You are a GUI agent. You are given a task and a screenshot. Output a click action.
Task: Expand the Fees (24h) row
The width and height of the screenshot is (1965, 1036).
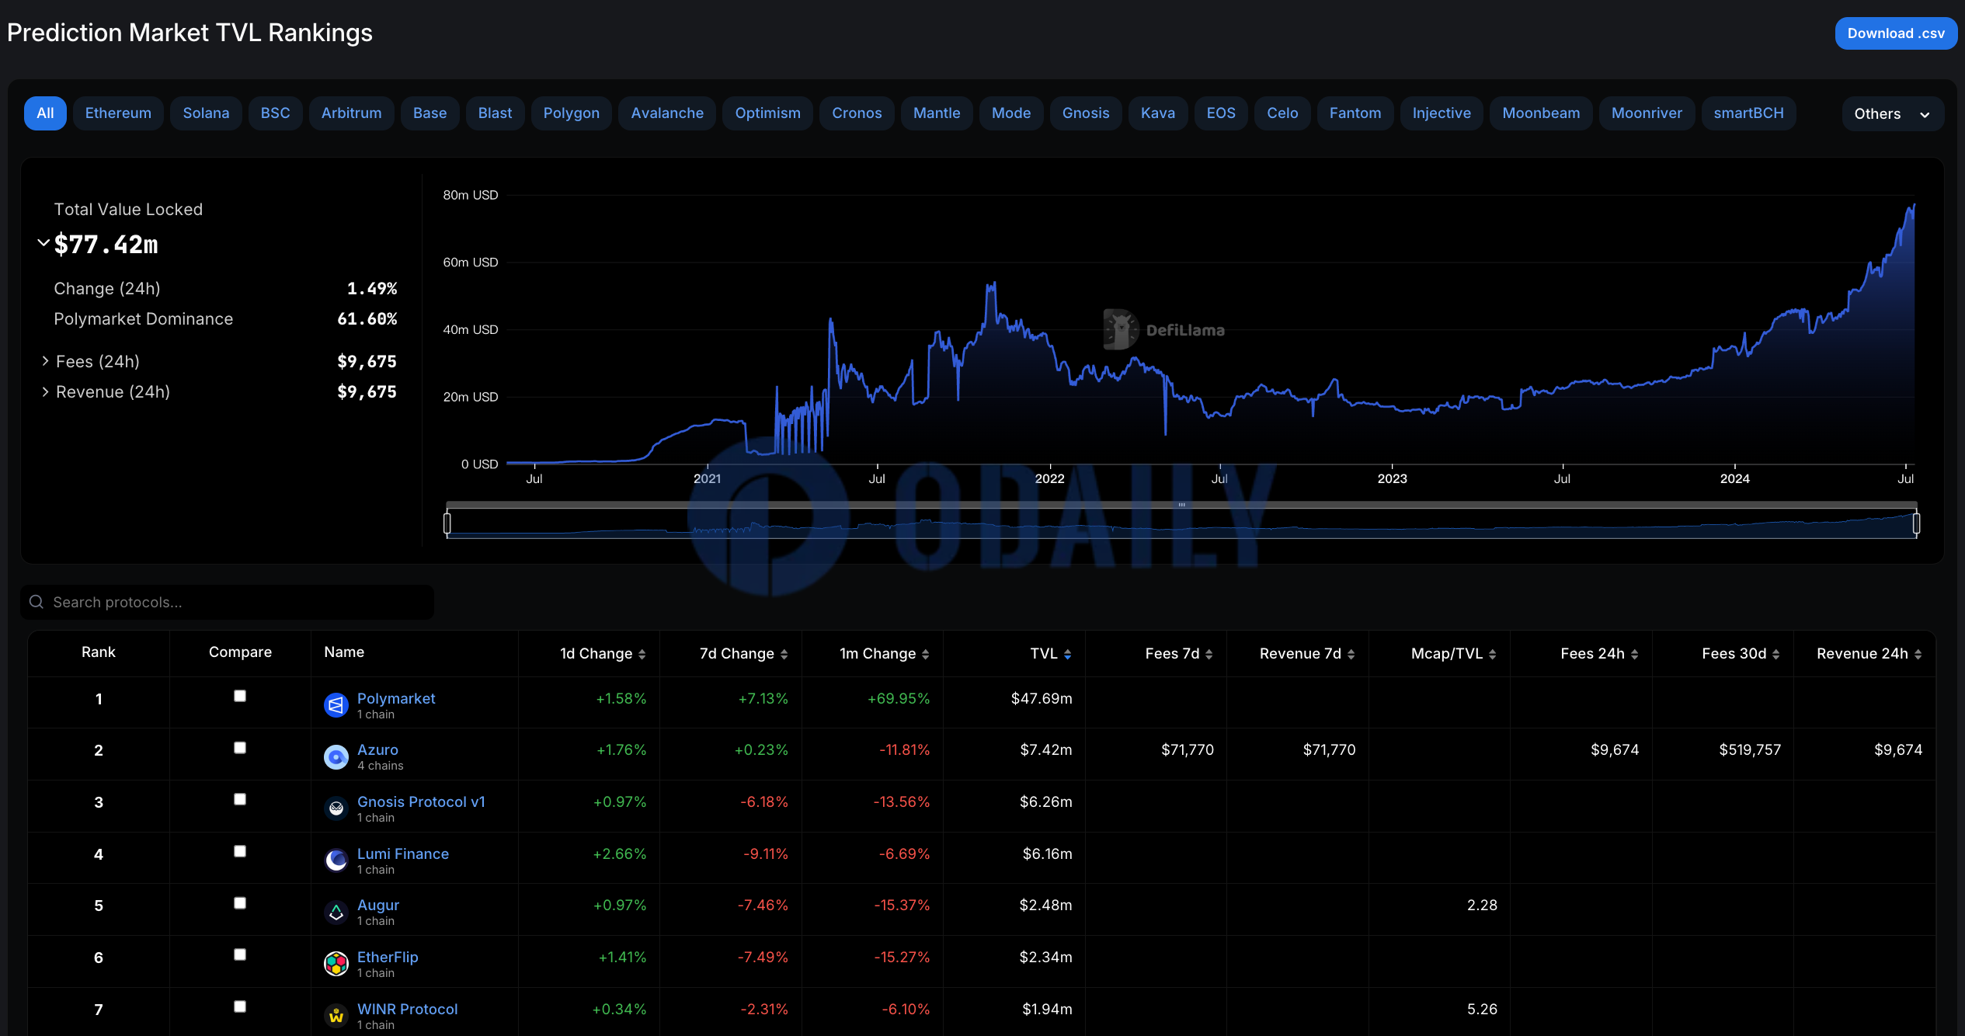coord(45,361)
